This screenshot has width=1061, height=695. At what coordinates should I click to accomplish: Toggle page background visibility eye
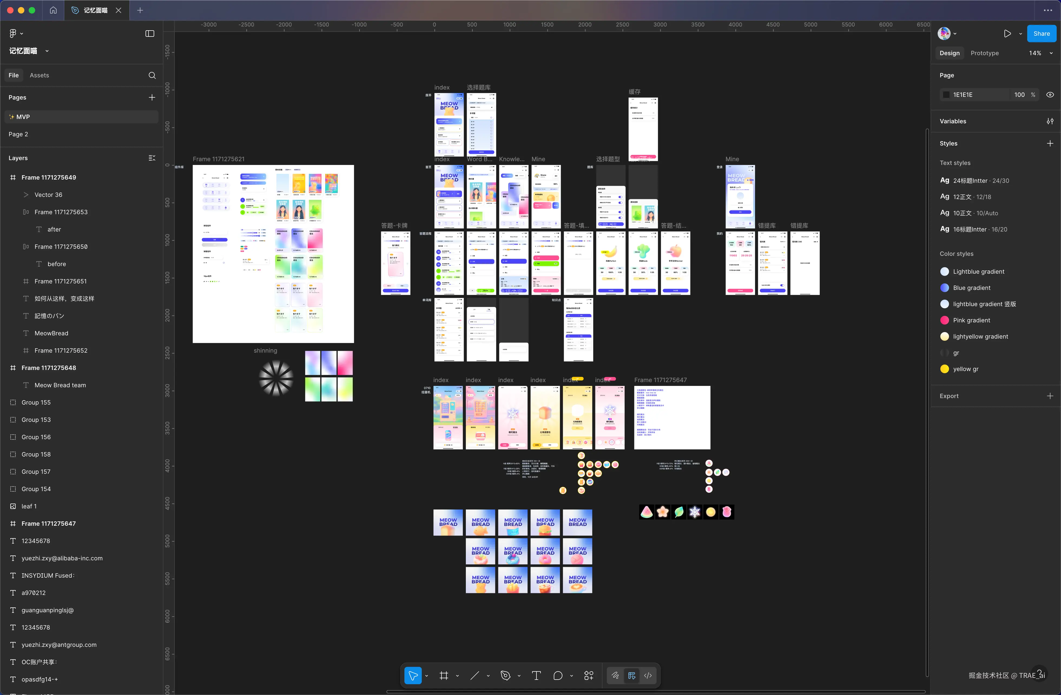1050,94
